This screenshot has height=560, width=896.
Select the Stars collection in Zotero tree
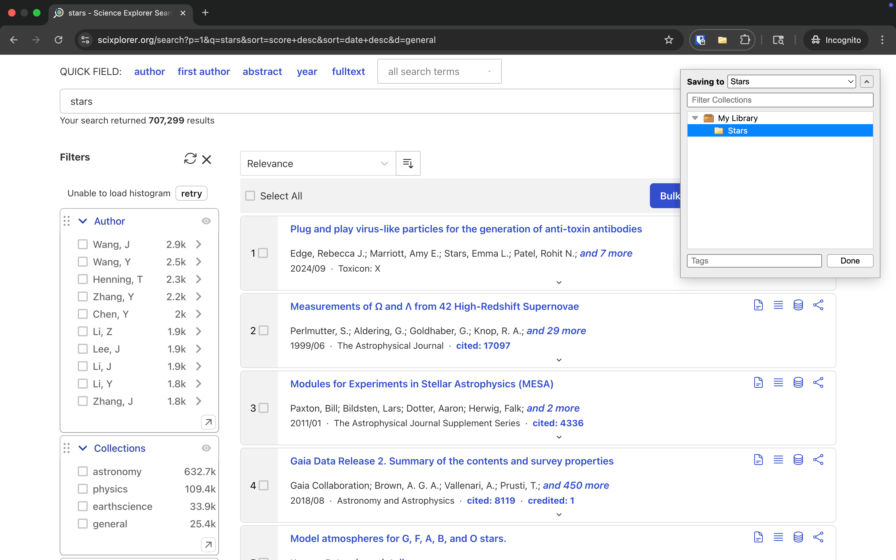780,130
